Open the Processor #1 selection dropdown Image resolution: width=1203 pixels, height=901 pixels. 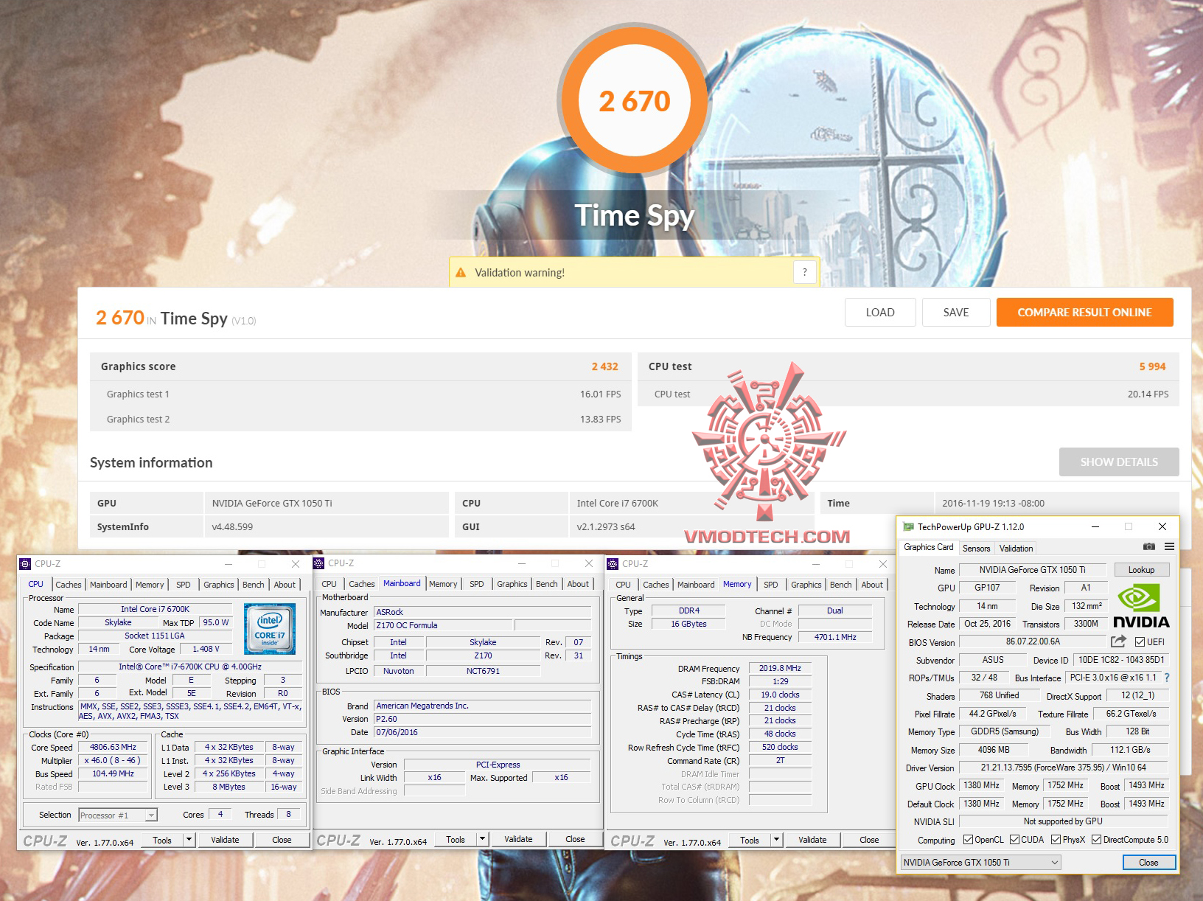[x=118, y=815]
